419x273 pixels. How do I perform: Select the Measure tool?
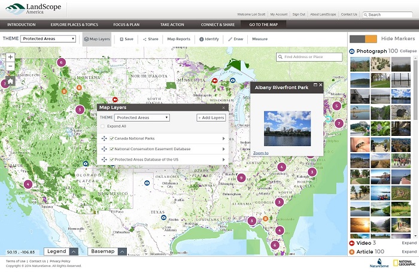point(260,39)
